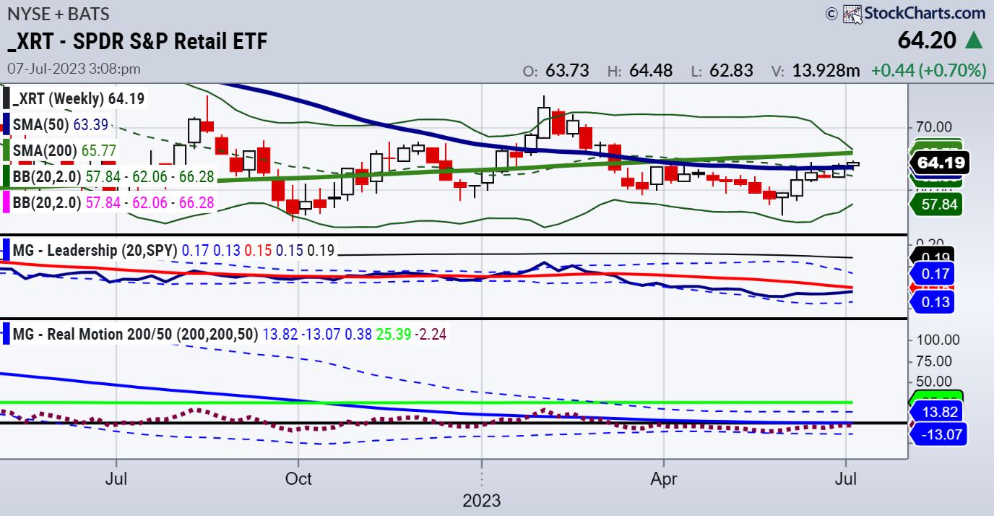This screenshot has height=516, width=994.
Task: Click the latest weekly candlestick near 64.19
Action: 852,164
